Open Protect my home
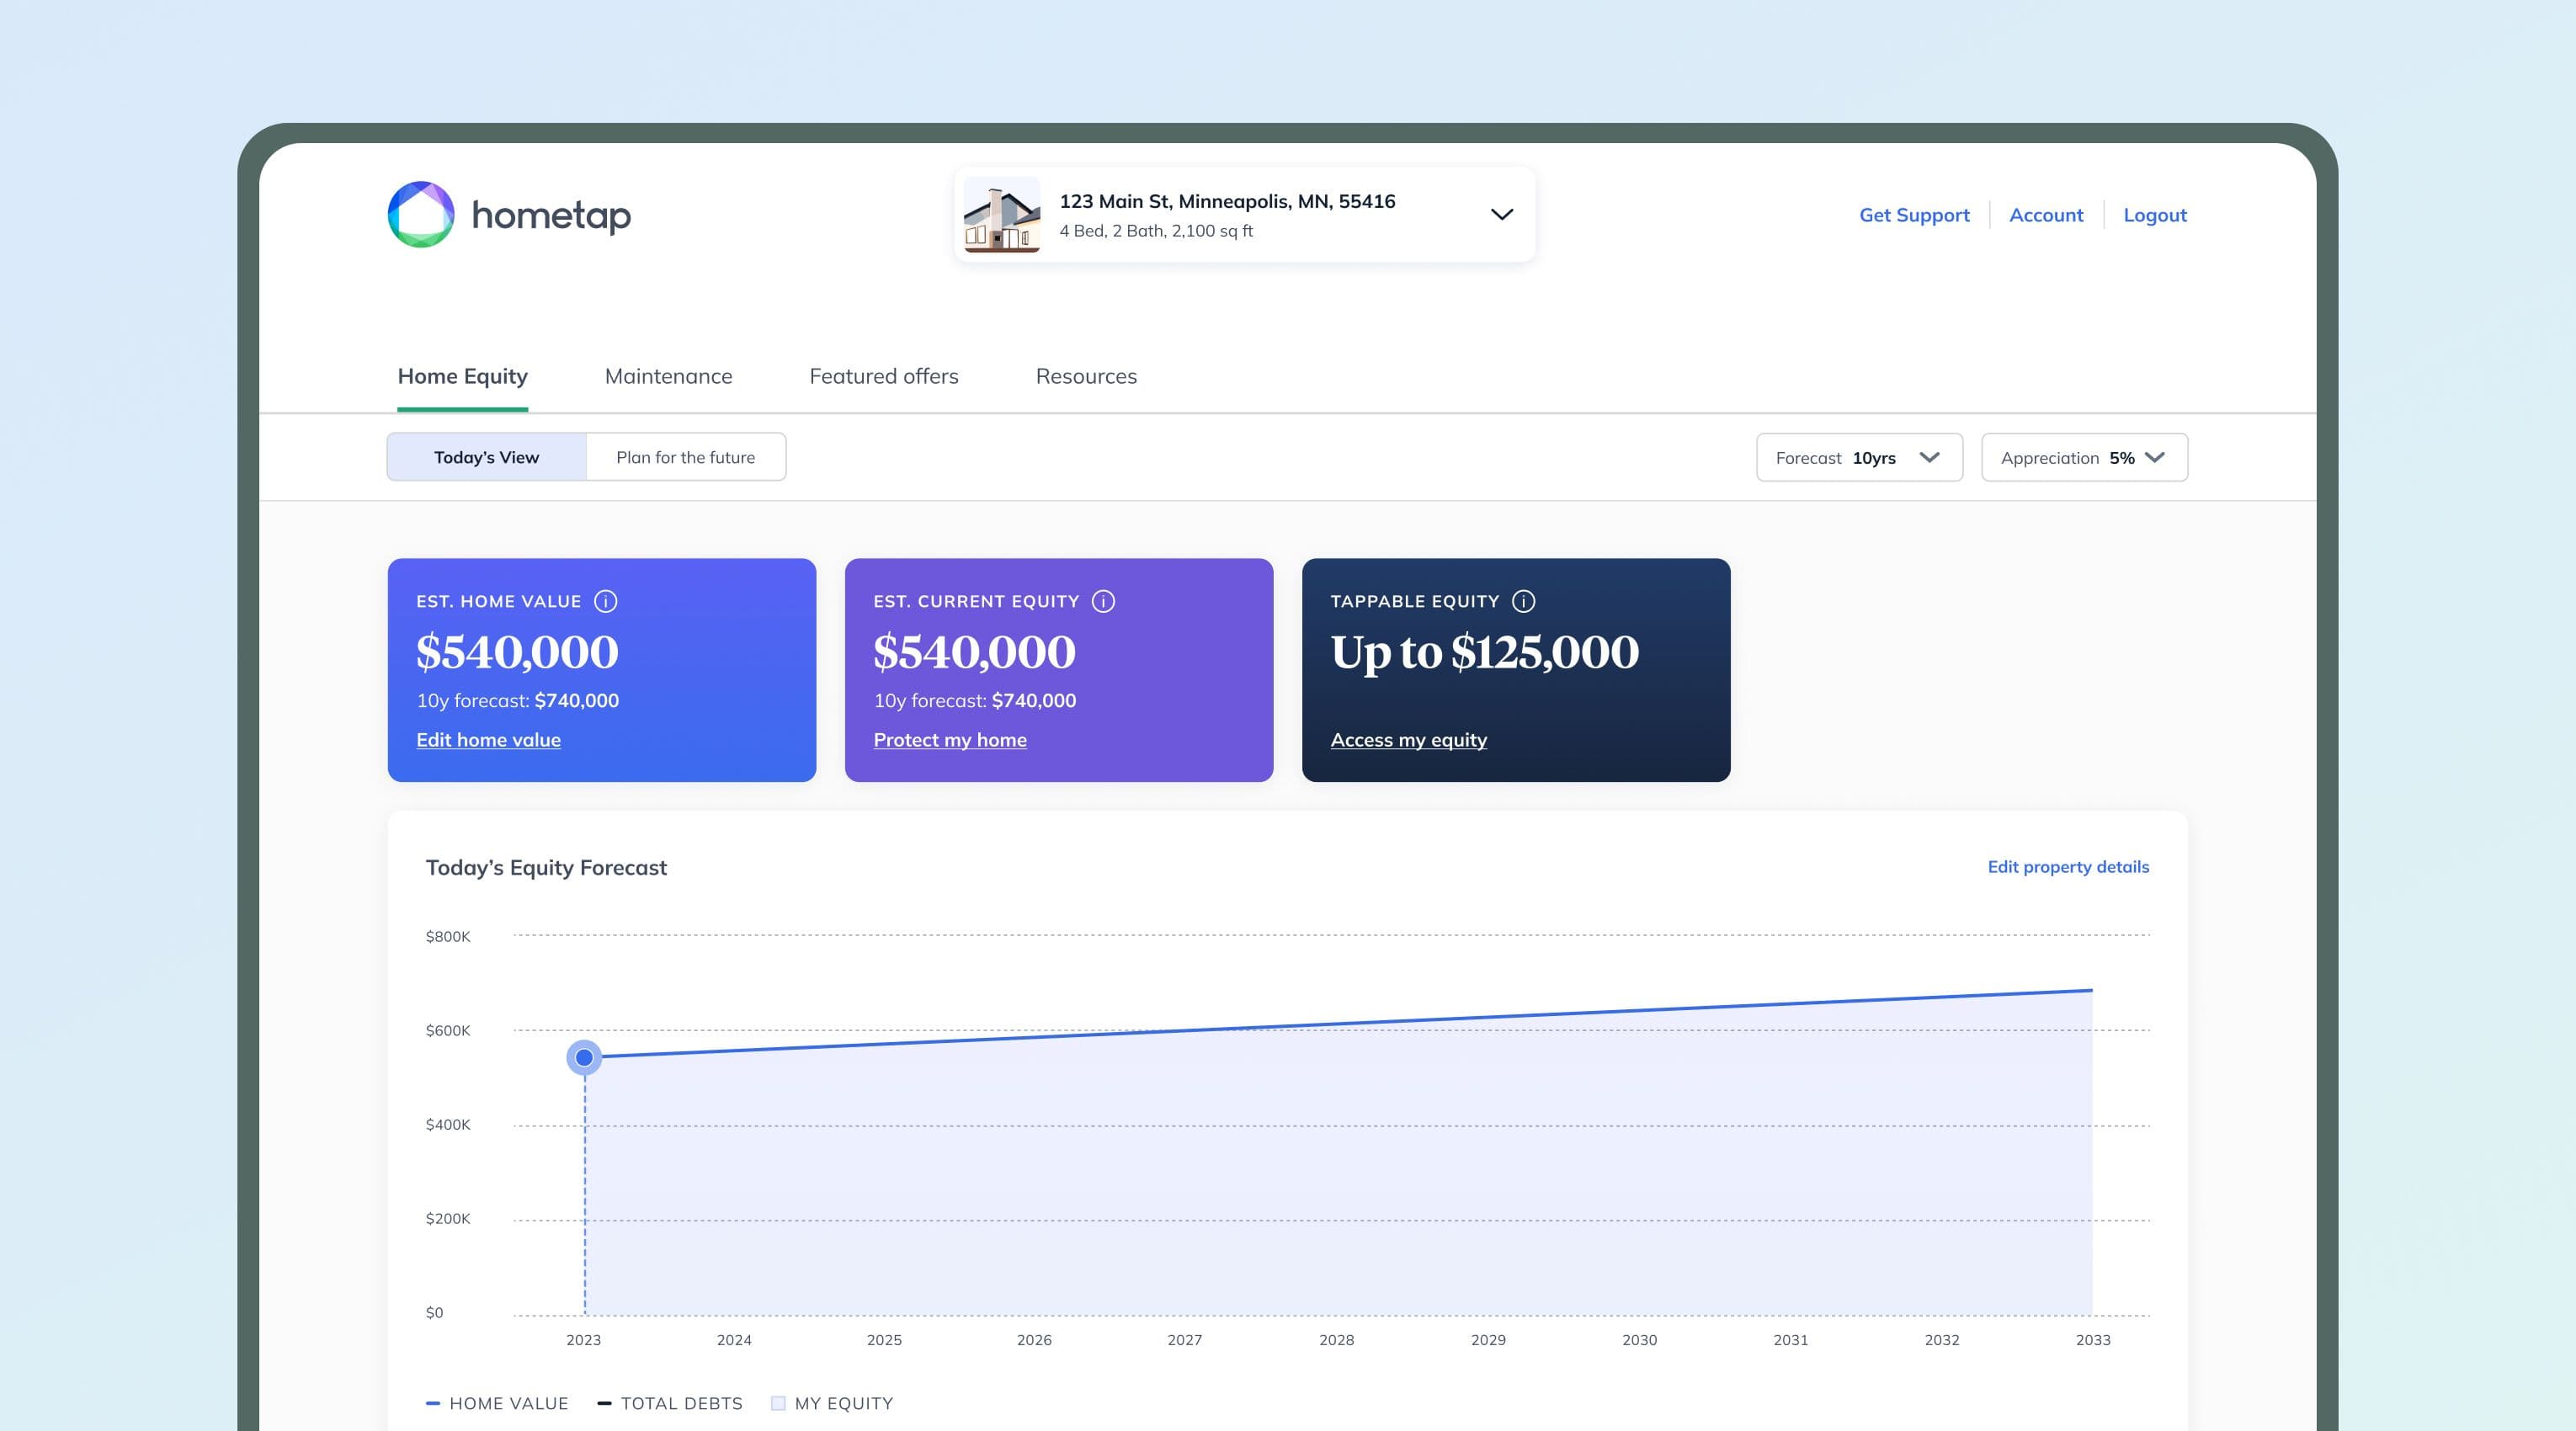Image resolution: width=2576 pixels, height=1431 pixels. (950, 740)
